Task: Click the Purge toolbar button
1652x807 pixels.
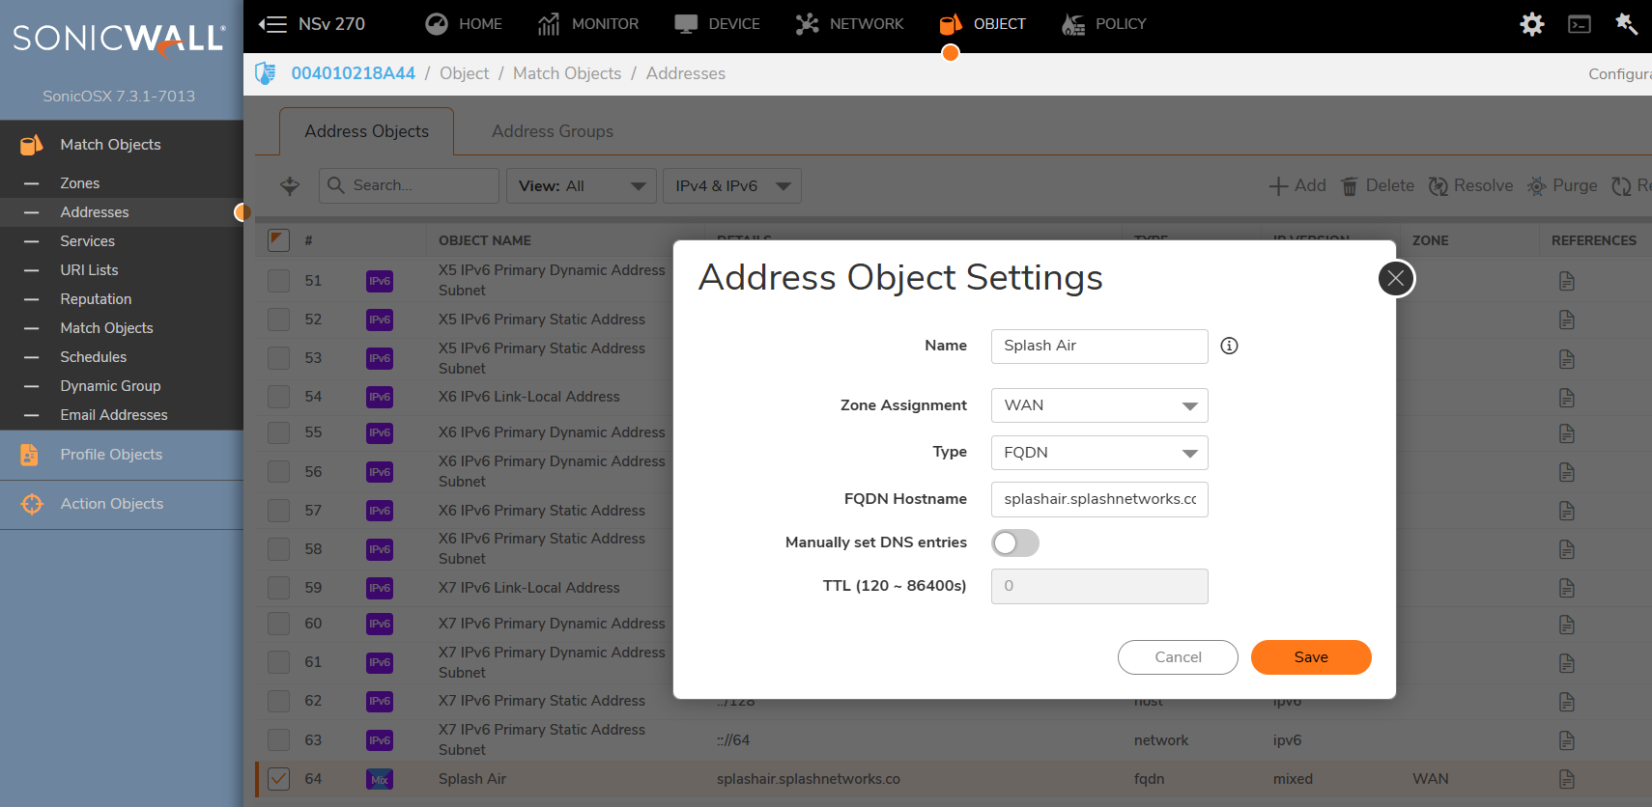Action: click(x=1562, y=185)
